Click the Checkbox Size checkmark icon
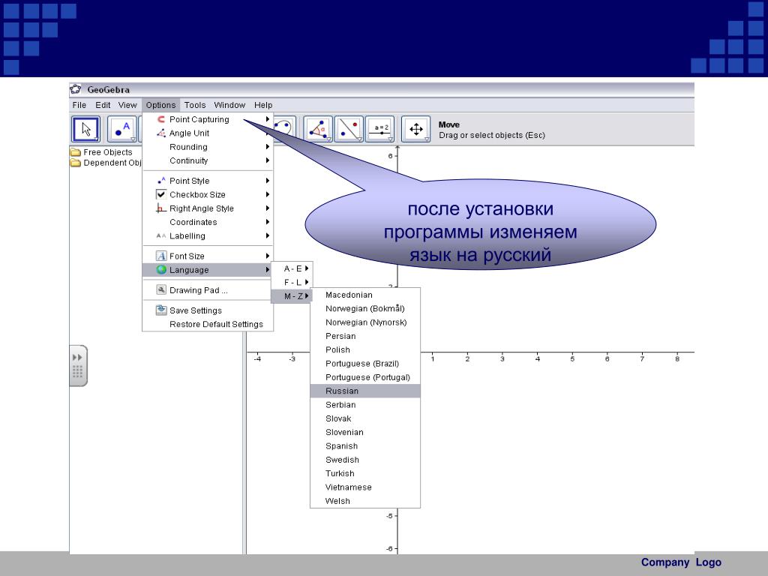This screenshot has width=768, height=576. point(161,194)
